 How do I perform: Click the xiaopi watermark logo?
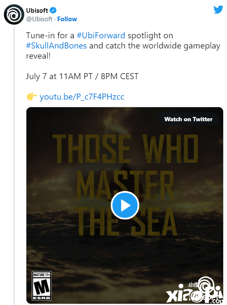(x=194, y=291)
